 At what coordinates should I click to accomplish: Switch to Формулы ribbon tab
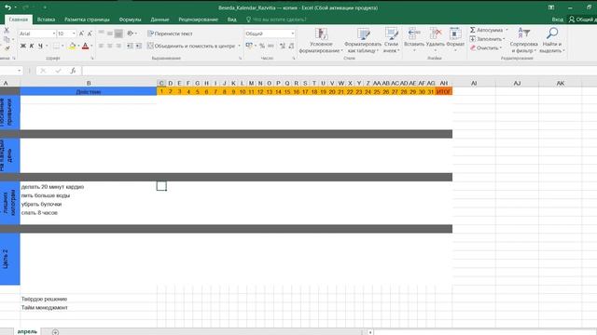point(130,20)
